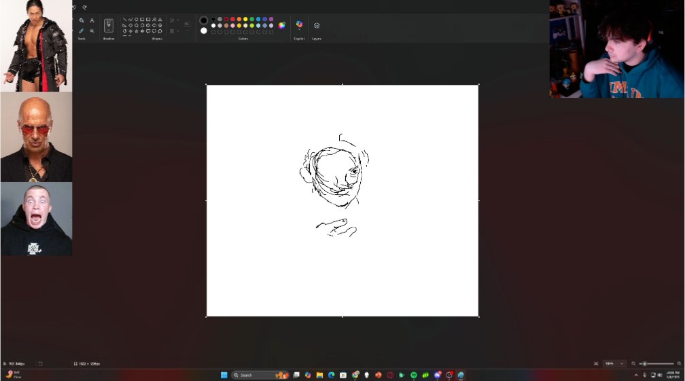Click the top wrestler reference photo
The height and width of the screenshot is (381, 685).
(x=36, y=46)
